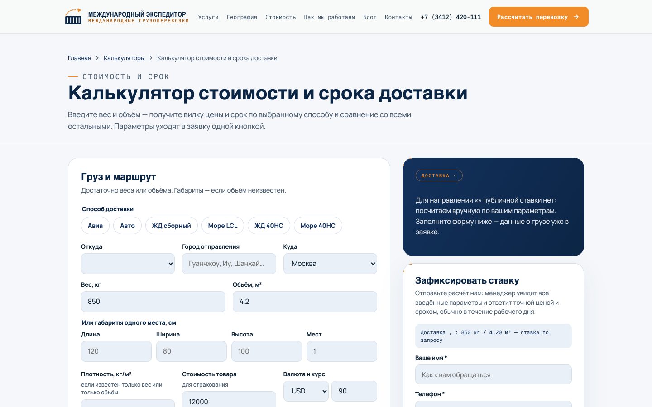652x407 pixels.
Task: Click exchange rate field with 90
Action: pos(354,391)
